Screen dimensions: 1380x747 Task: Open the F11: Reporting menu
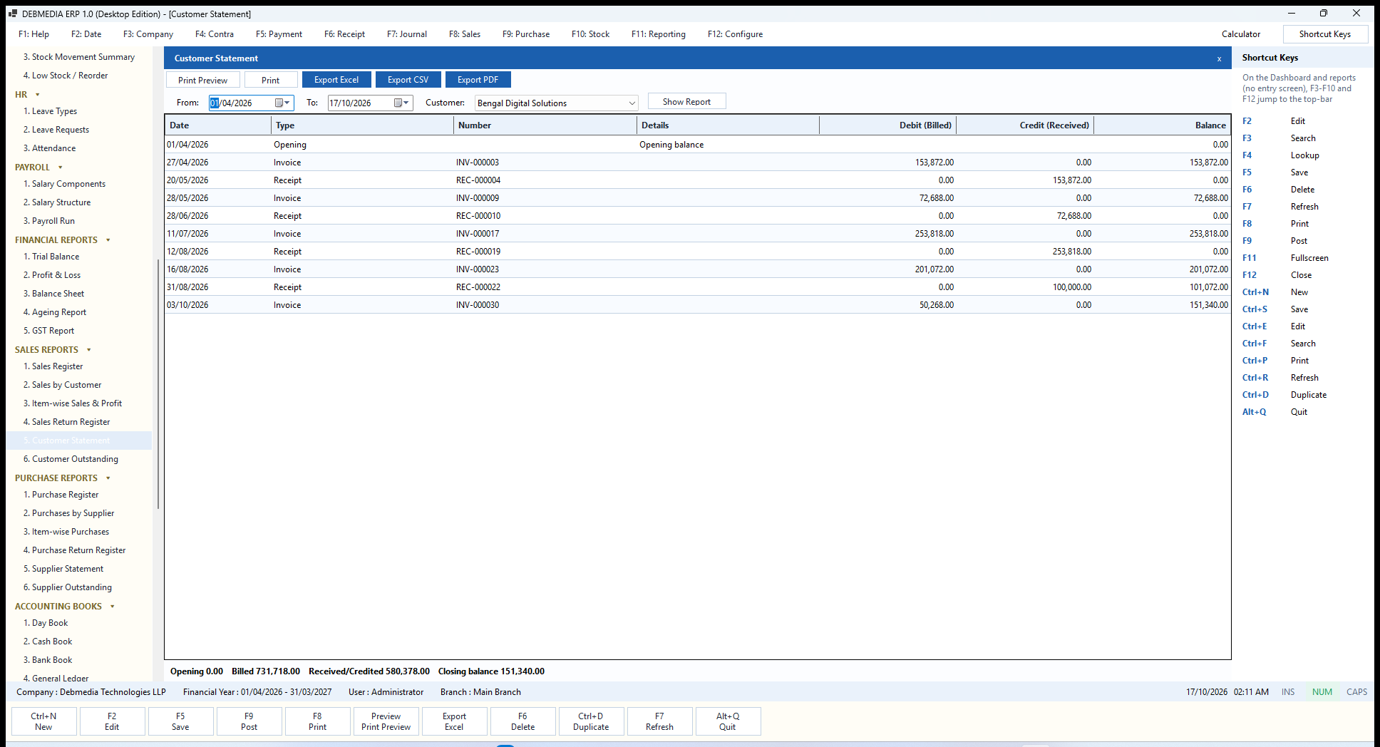coord(659,34)
